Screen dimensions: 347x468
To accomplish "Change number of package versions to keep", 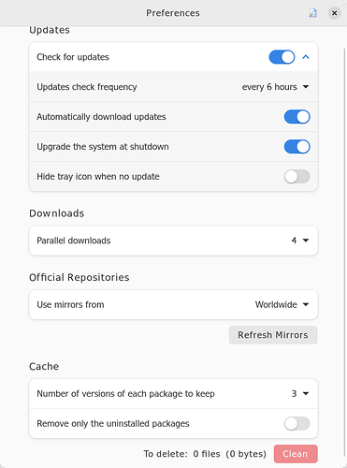I will [x=300, y=394].
